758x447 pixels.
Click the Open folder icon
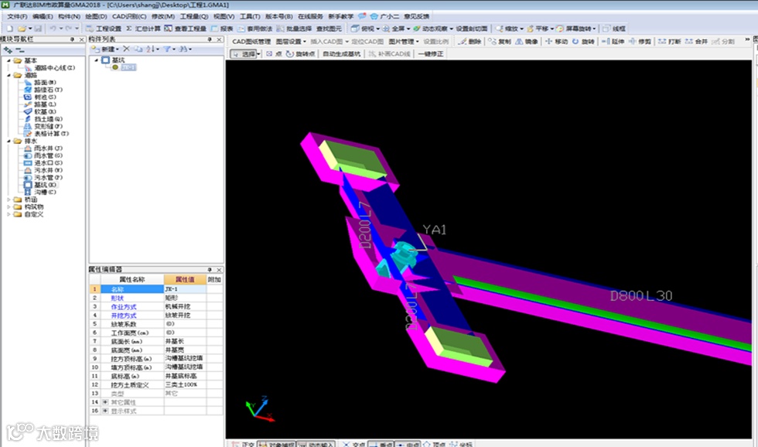click(22, 29)
